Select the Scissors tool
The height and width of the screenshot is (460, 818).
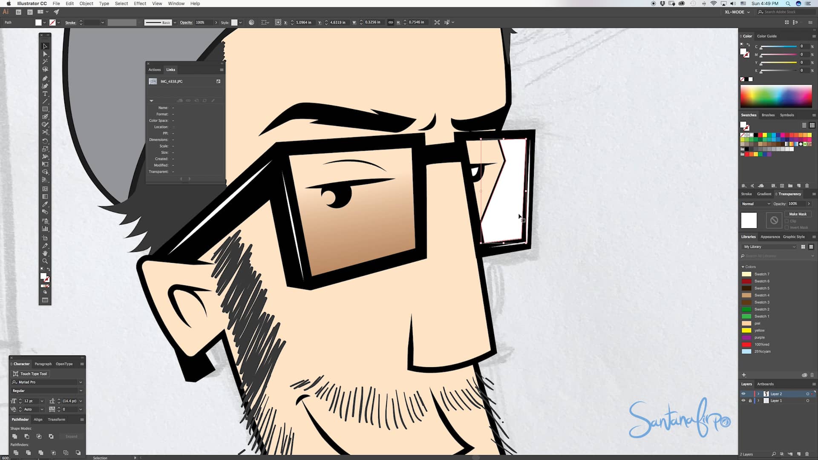[45, 132]
